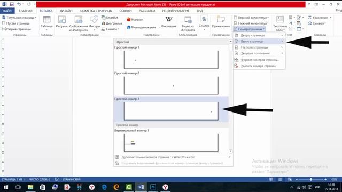Switch to the РАЗМЕТКА СТРАНИЦЫ tab

pos(96,11)
